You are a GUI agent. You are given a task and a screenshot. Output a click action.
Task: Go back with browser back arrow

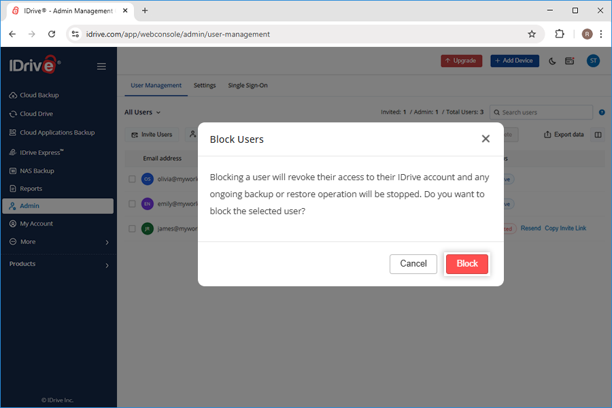pyautogui.click(x=12, y=35)
